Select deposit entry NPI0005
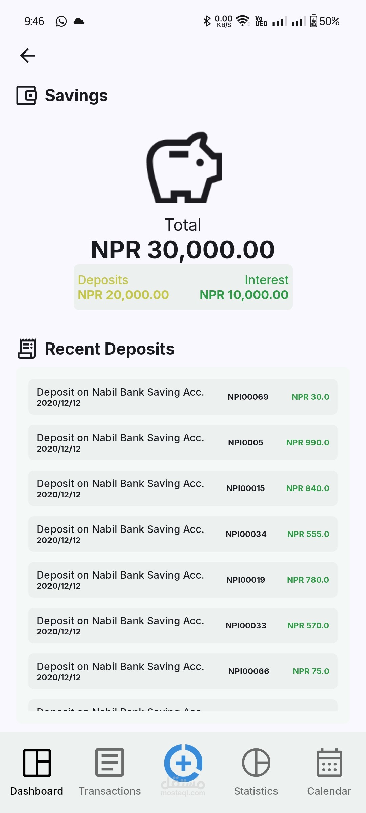The image size is (366, 813). [183, 442]
